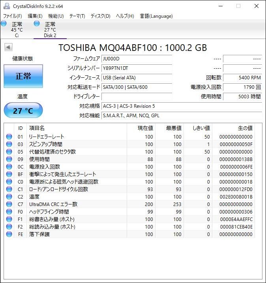Viewport: 266px width, 283px height.
Task: Select raw value 0000E4AAEFFC
Action: [x=236, y=219]
